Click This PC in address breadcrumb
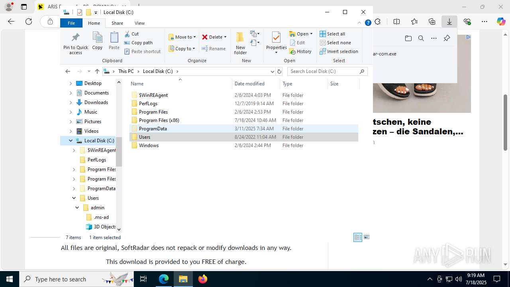The height and width of the screenshot is (287, 510). (x=126, y=71)
